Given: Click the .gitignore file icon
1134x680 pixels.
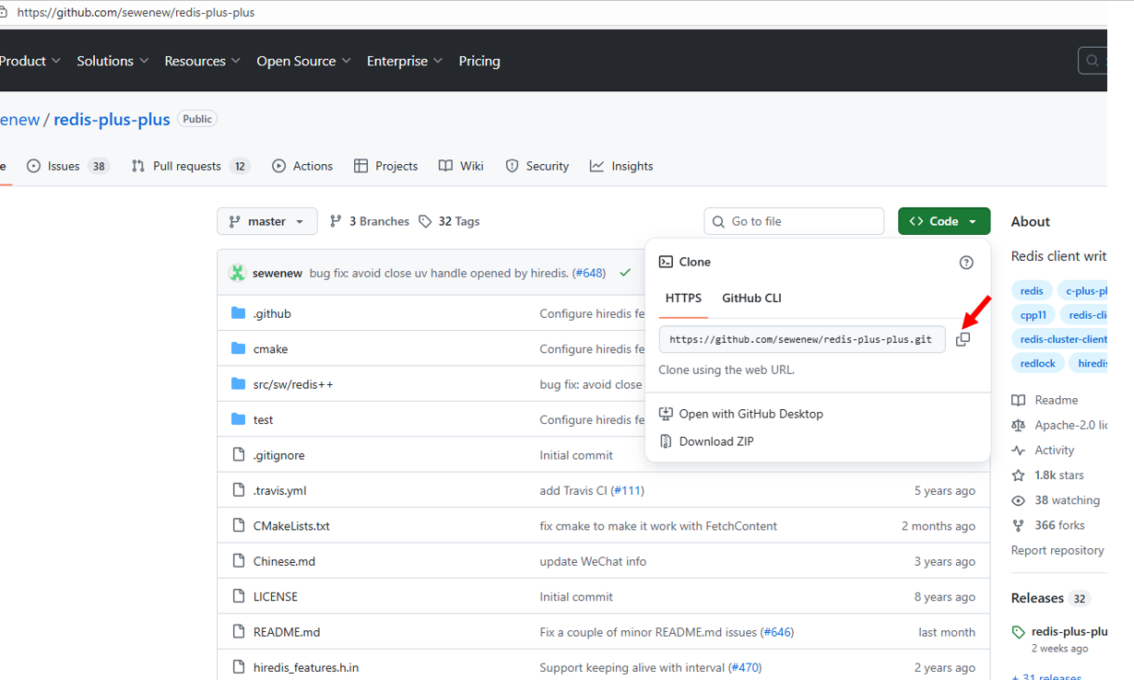Looking at the screenshot, I should point(239,454).
